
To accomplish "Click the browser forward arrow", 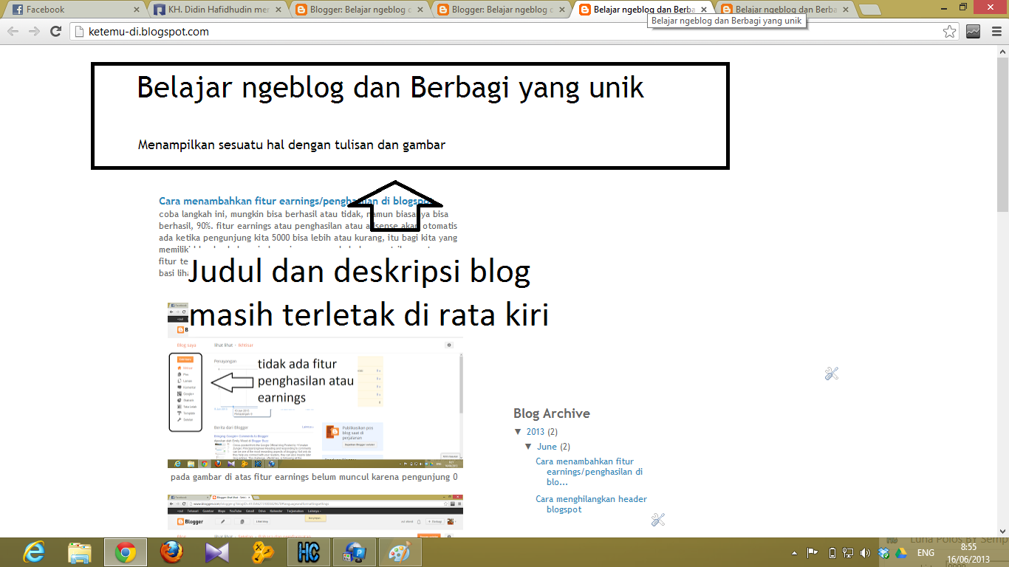I will (x=34, y=32).
